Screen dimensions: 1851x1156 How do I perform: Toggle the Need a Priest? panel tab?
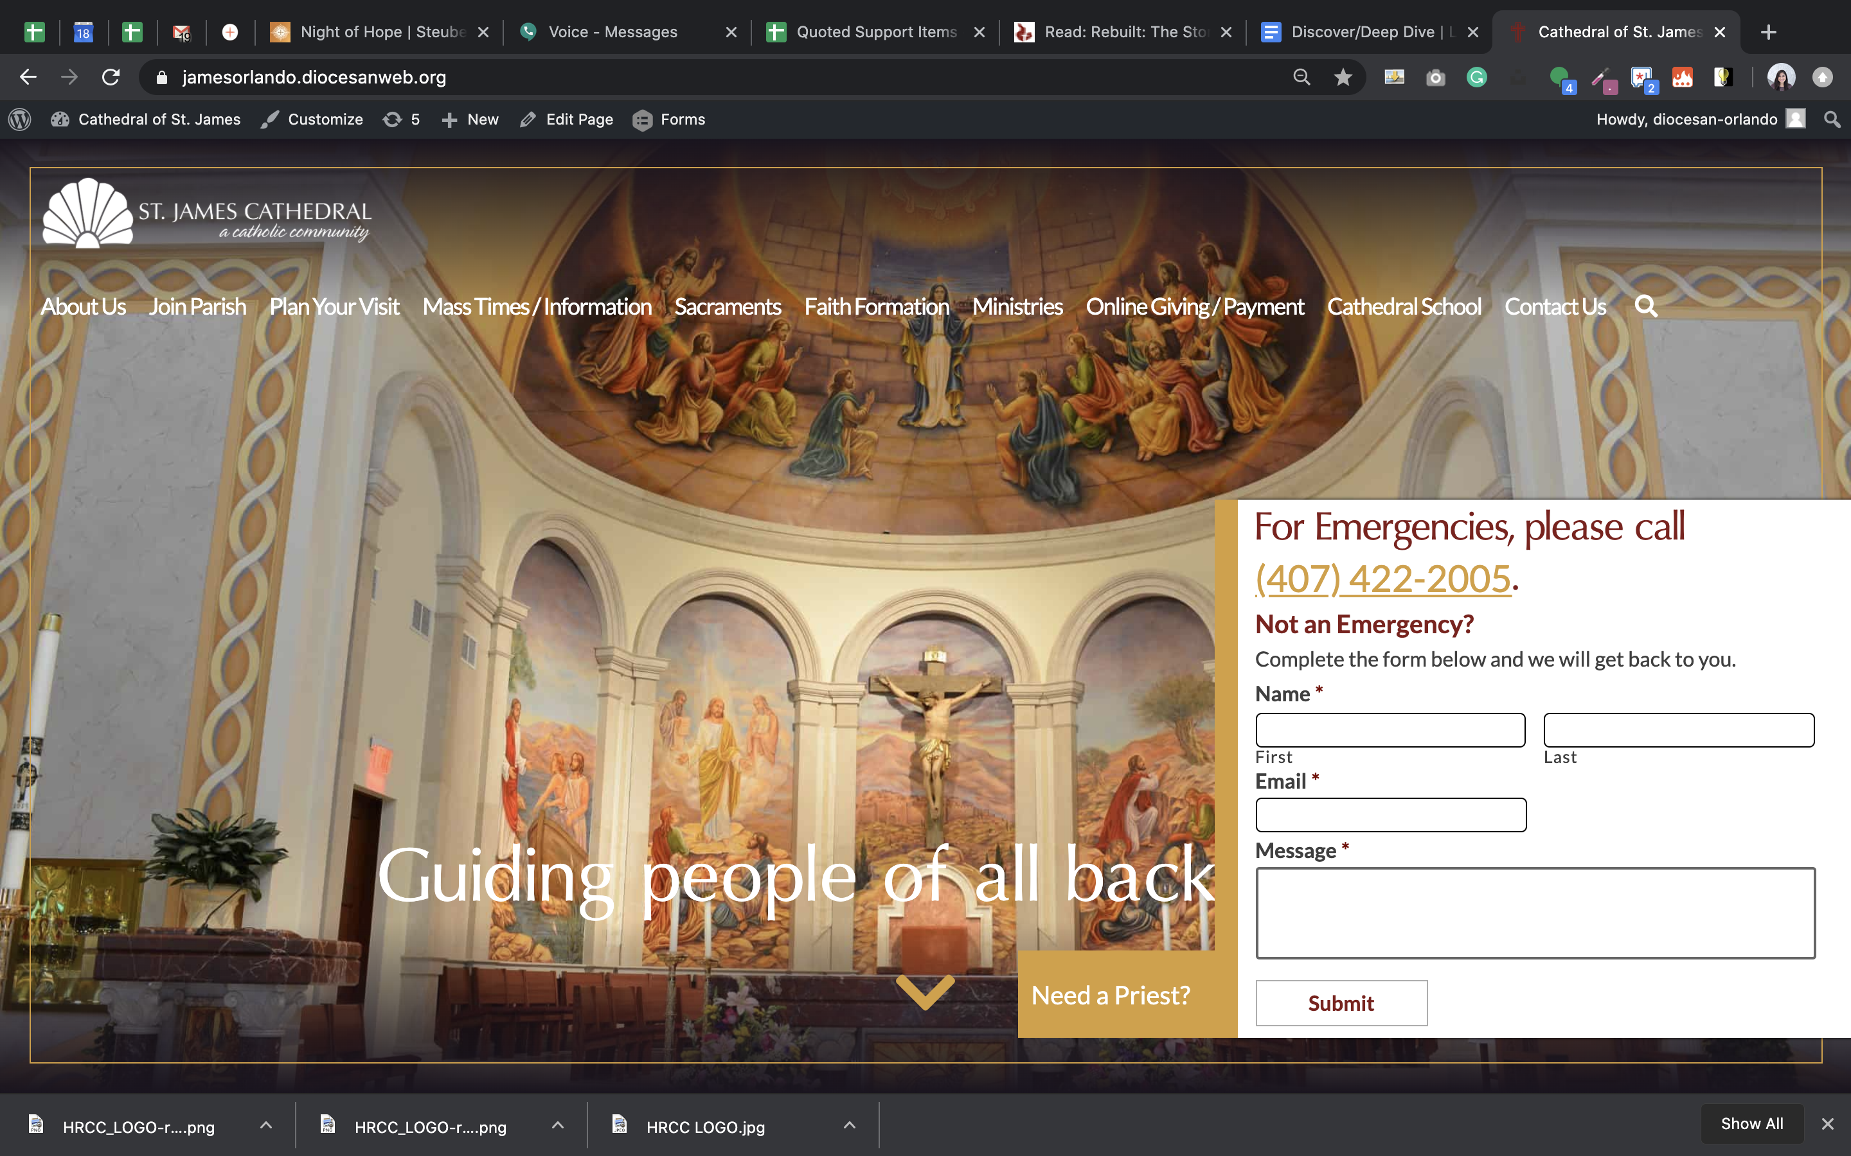tap(1111, 995)
